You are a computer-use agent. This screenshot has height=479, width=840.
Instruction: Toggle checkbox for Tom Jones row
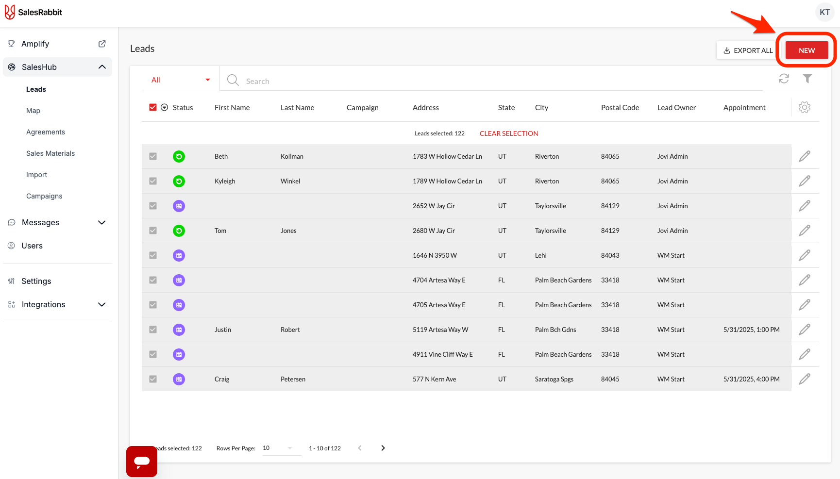(153, 231)
